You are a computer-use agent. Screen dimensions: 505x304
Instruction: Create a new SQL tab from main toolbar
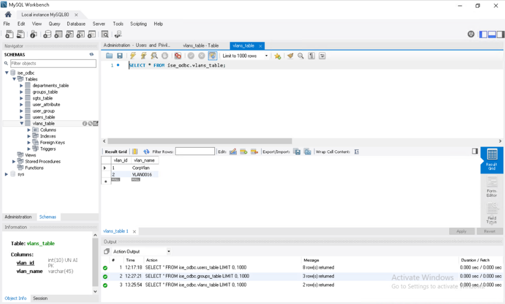pyautogui.click(x=9, y=34)
